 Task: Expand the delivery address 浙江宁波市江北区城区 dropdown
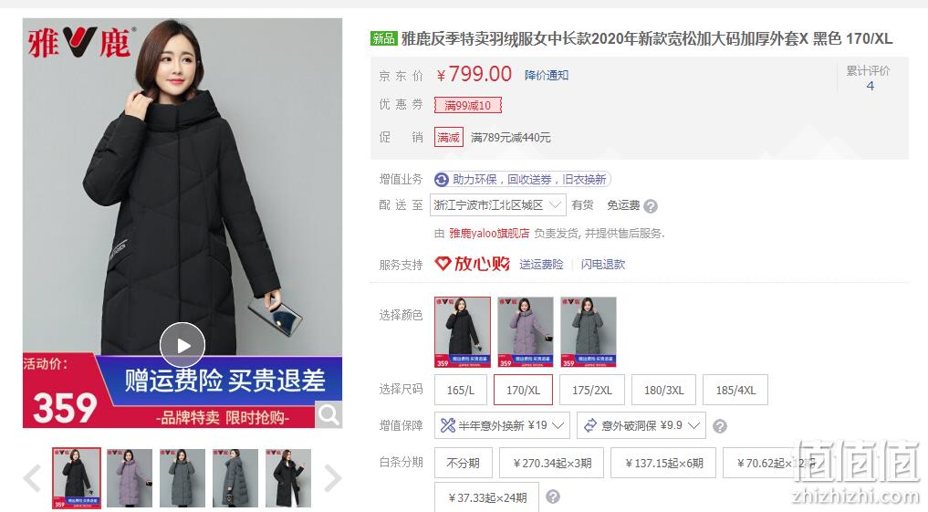point(497,205)
